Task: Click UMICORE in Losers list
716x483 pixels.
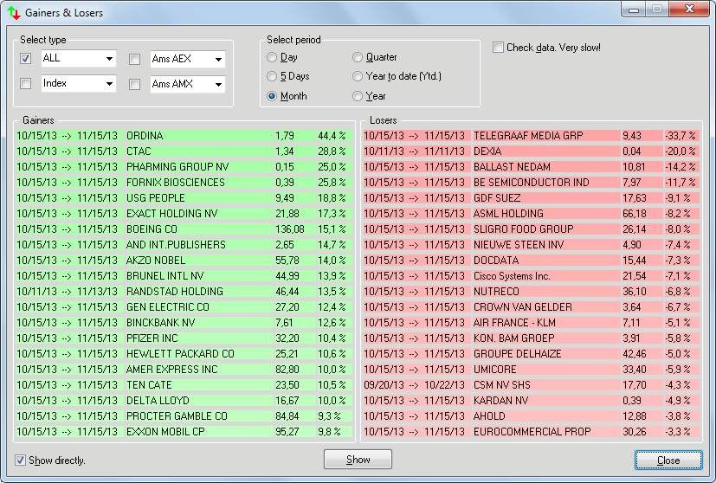Action: pyautogui.click(x=532, y=369)
